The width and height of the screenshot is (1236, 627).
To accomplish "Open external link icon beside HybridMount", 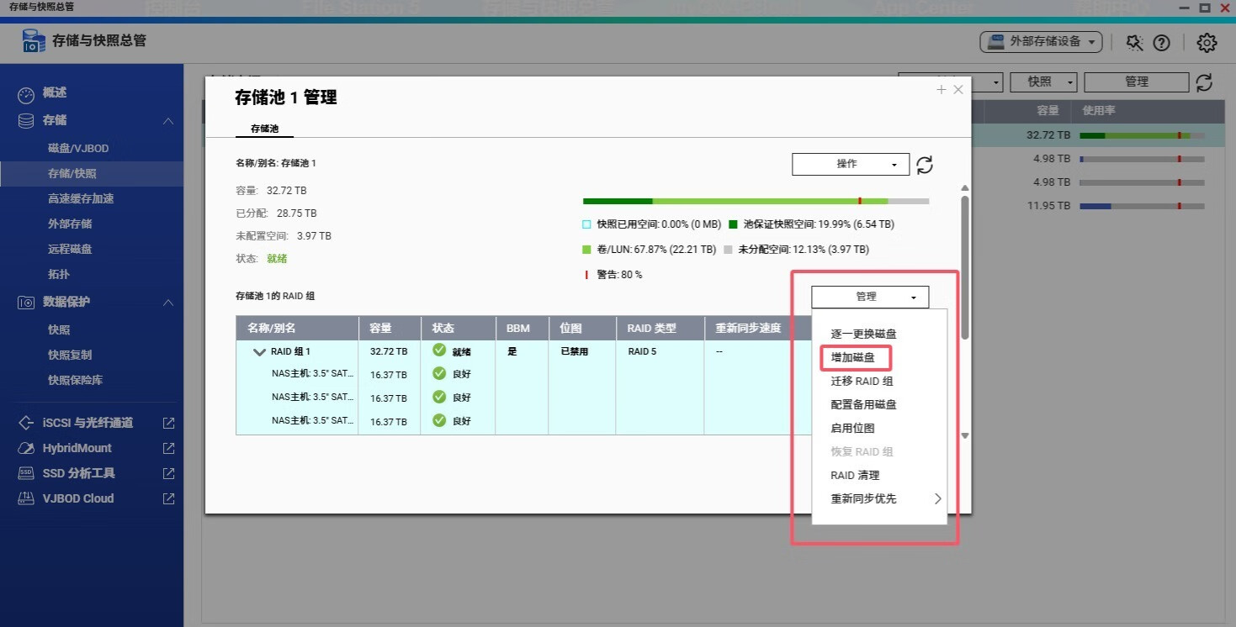I will pos(168,448).
